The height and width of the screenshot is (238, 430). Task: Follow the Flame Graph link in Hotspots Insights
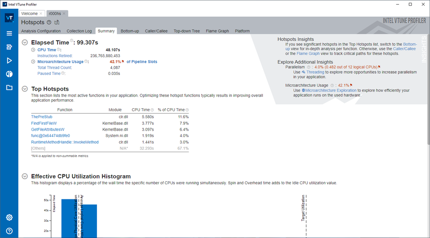click(x=308, y=54)
